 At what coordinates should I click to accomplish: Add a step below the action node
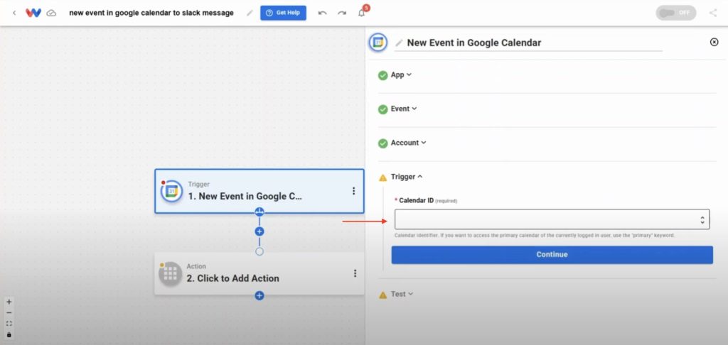[259, 295]
